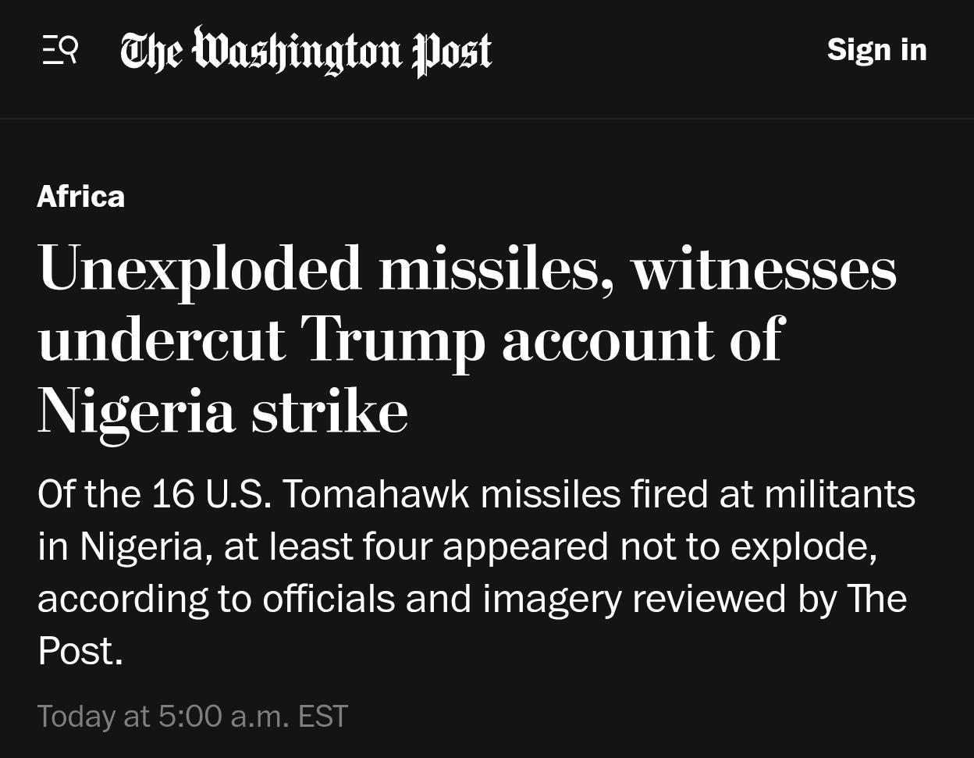The height and width of the screenshot is (758, 974).
Task: Open the Africa section link
Action: click(80, 197)
